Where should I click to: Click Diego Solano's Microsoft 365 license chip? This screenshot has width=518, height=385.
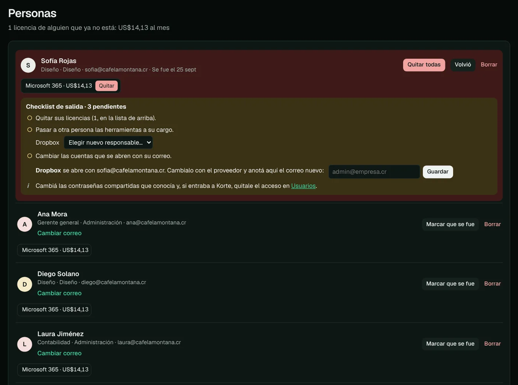54,310
